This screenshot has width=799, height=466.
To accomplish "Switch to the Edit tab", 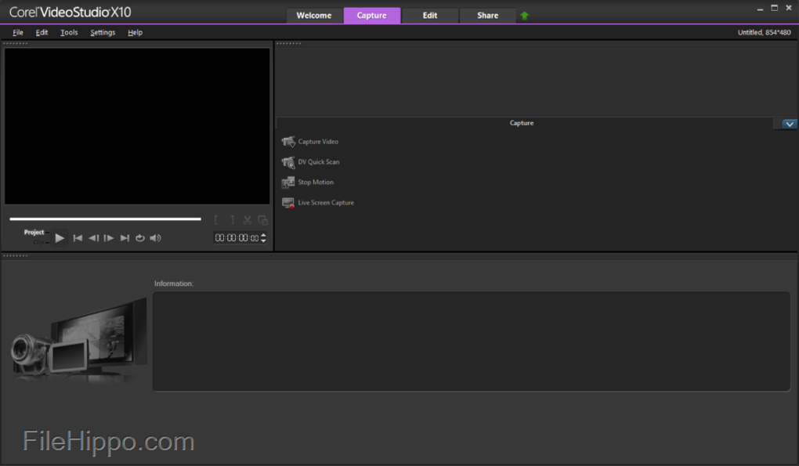I will pos(429,15).
